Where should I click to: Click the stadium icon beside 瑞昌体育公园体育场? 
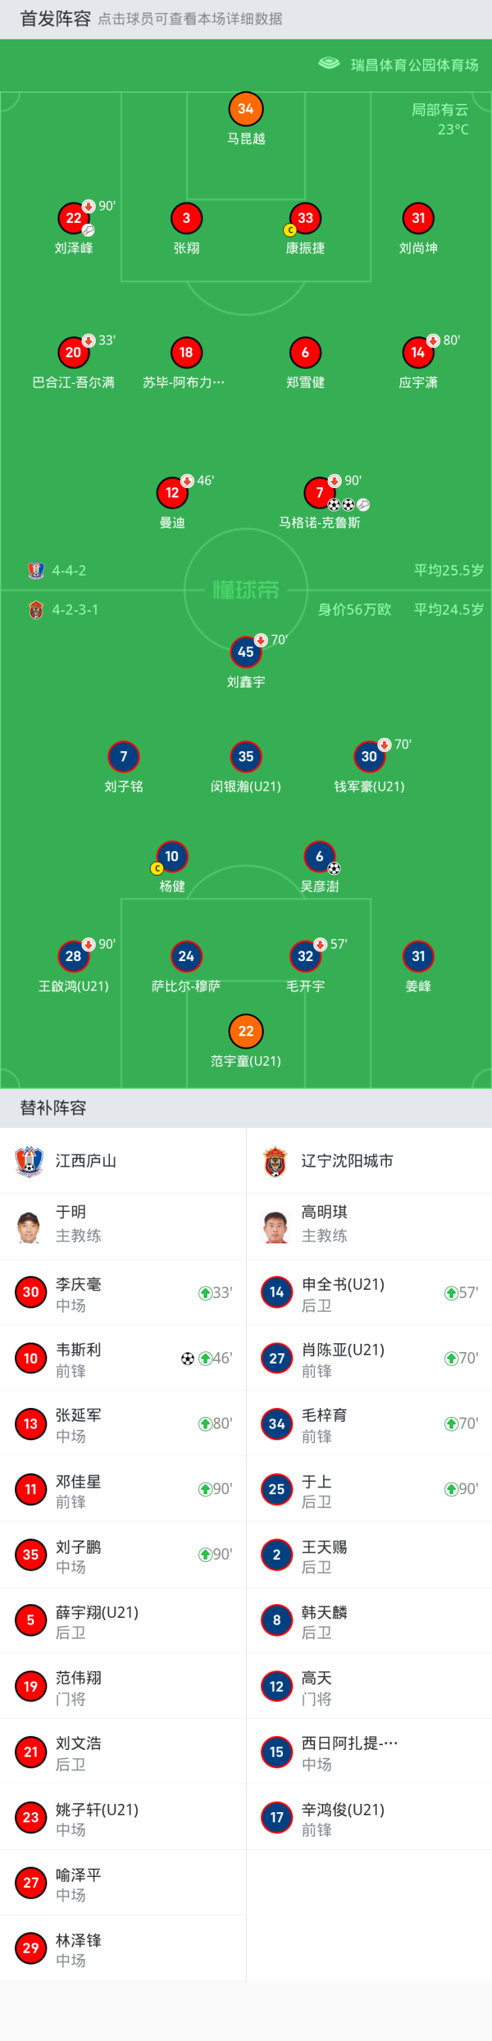click(329, 64)
